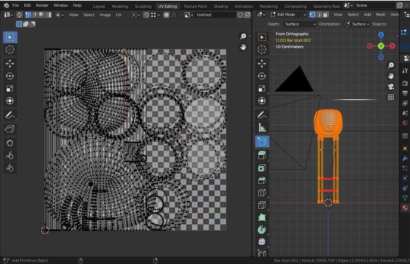The width and height of the screenshot is (410, 264).
Task: Open the World properties globe tab
Action: (405, 123)
